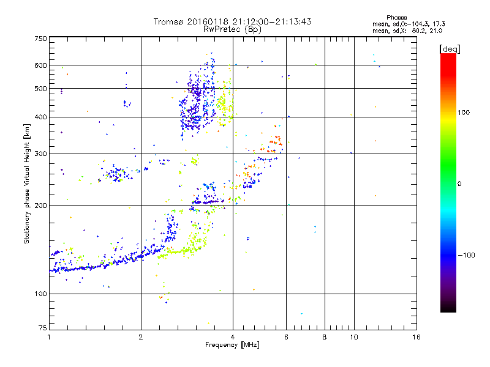The width and height of the screenshot is (490, 367).
Task: Click the 'Phases' heading in the top right
Action: [396, 18]
